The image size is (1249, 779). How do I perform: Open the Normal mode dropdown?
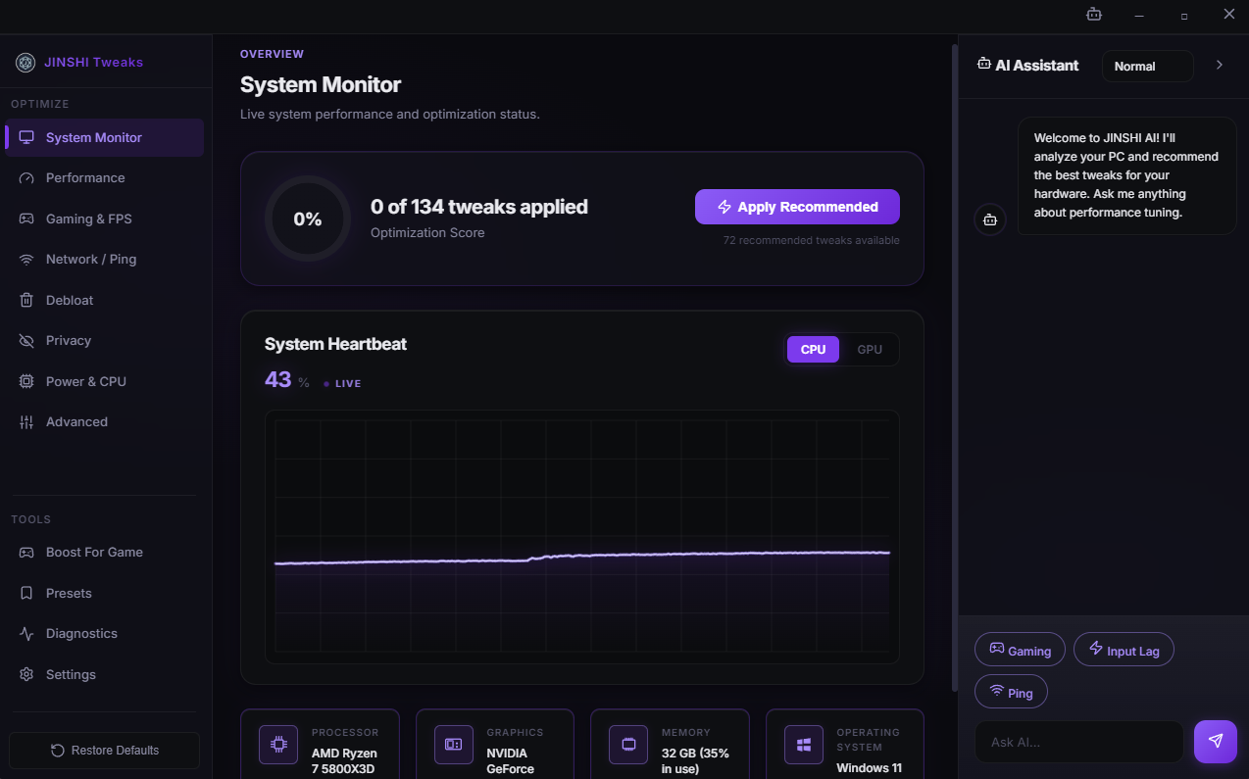click(1148, 66)
